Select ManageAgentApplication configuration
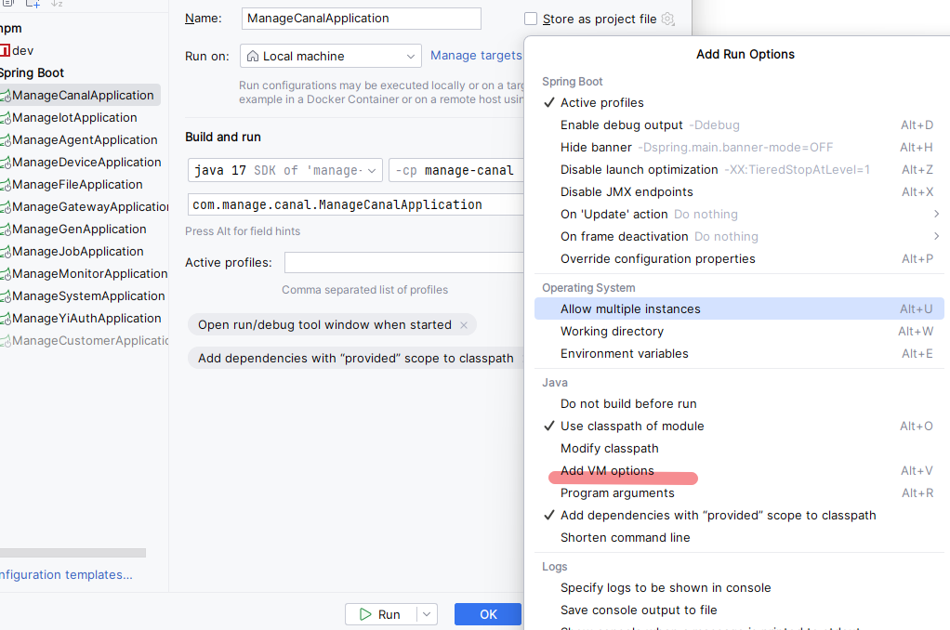The height and width of the screenshot is (630, 950). 80,140
